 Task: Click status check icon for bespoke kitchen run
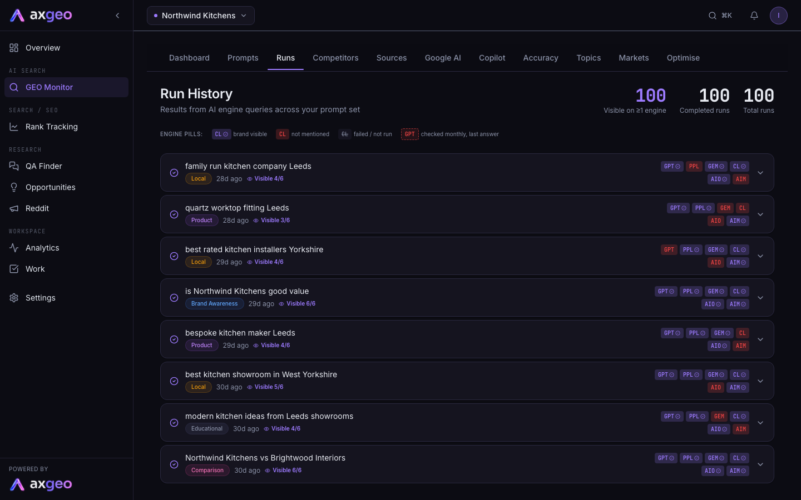click(x=174, y=339)
